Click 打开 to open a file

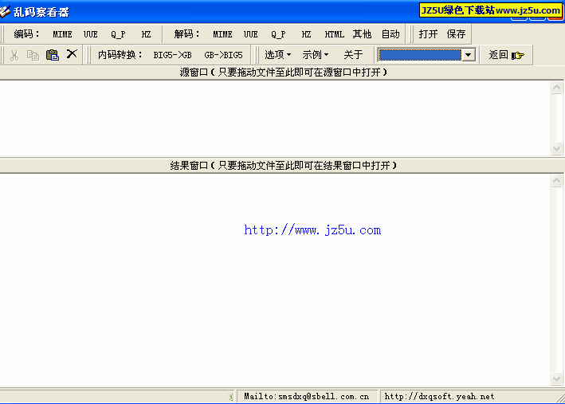click(428, 34)
